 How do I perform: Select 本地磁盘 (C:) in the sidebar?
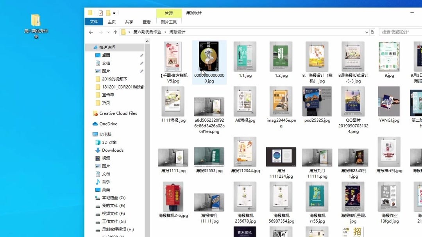[x=111, y=198]
